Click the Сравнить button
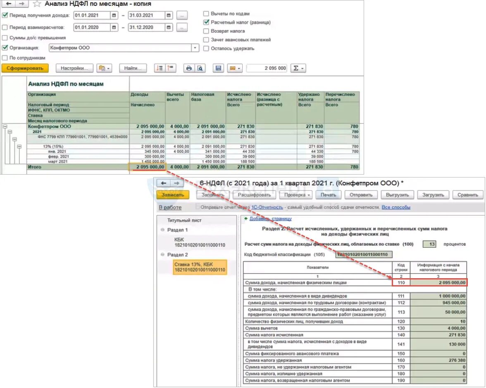 (468, 195)
